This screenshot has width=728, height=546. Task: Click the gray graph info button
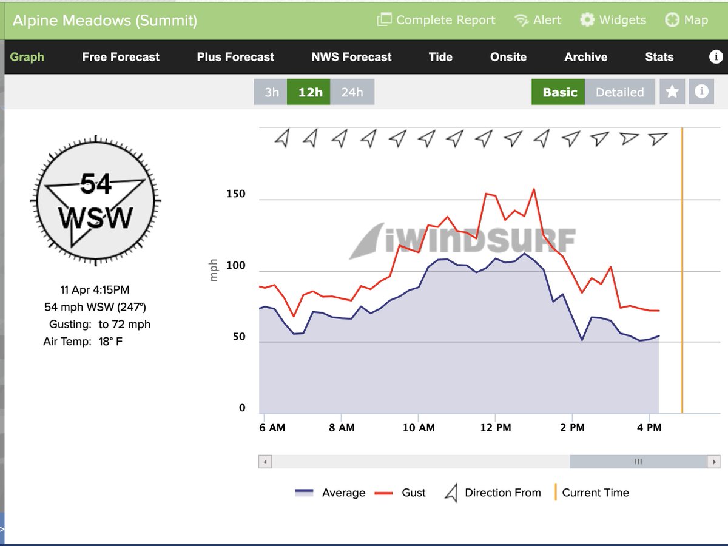(702, 92)
